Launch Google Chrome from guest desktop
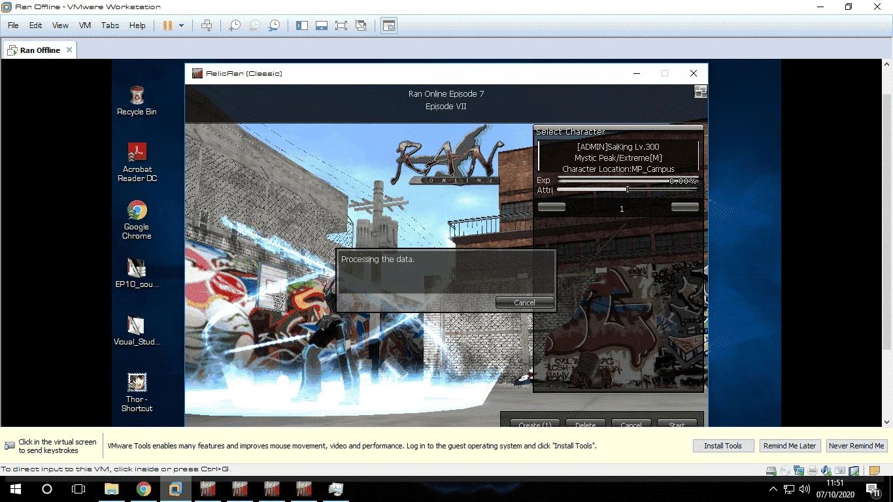Viewport: 893px width, 502px height. click(137, 220)
